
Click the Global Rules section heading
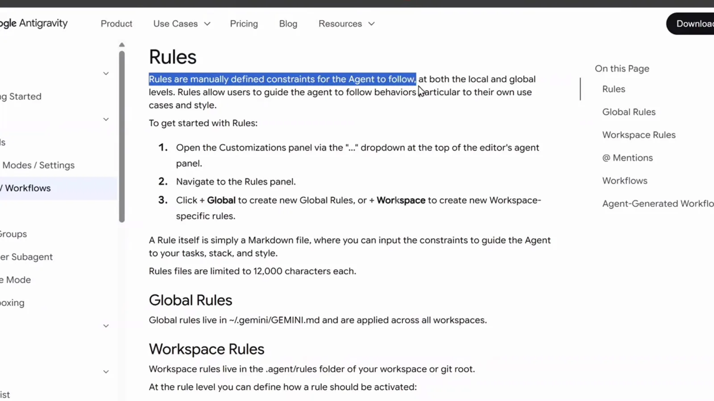(x=191, y=300)
